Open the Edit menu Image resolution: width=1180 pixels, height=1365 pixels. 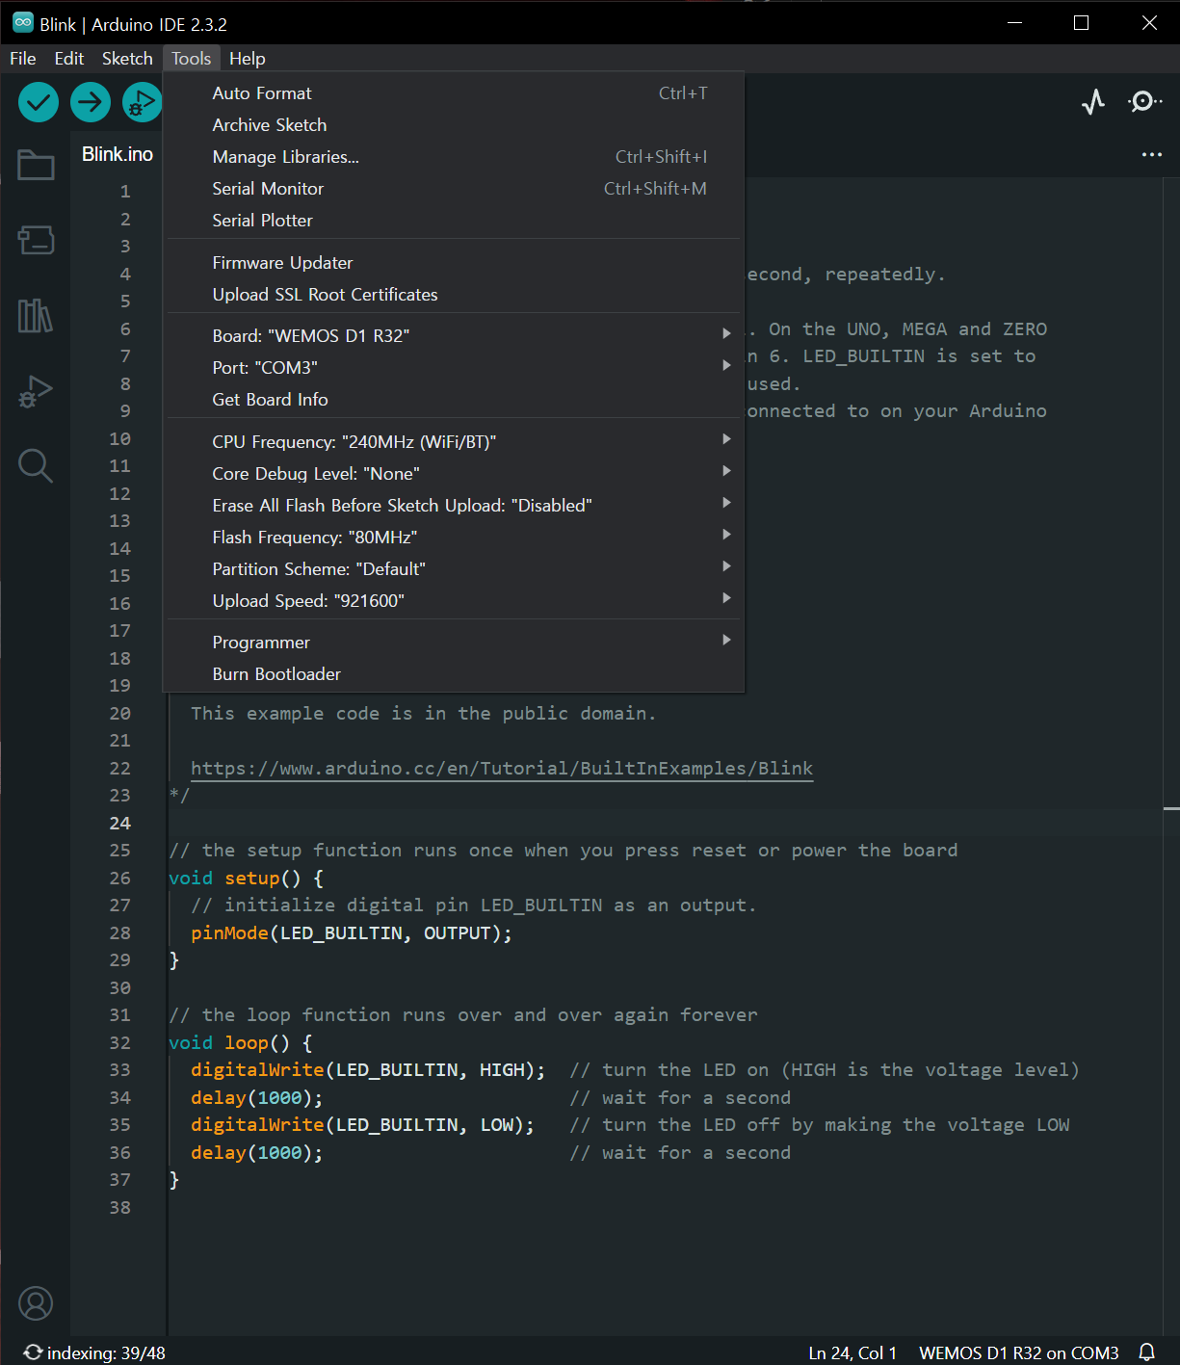coord(69,59)
